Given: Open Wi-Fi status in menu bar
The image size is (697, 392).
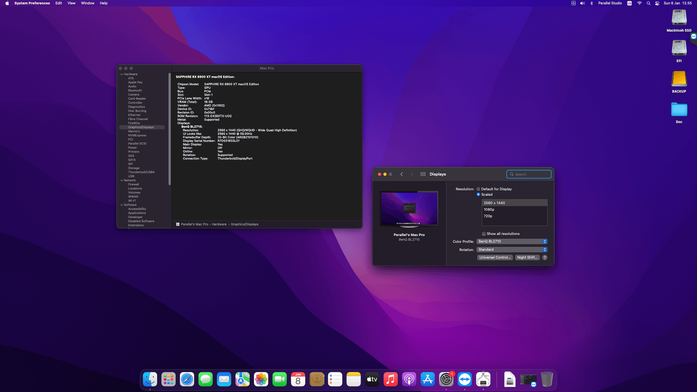Looking at the screenshot, I should point(639,3).
